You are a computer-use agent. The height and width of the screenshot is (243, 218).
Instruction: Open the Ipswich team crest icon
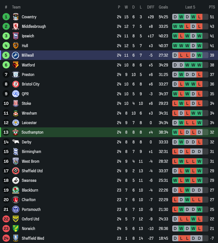coord(16,36)
